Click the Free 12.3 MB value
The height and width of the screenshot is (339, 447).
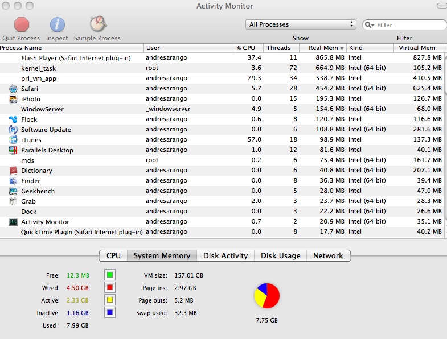[x=78, y=275]
